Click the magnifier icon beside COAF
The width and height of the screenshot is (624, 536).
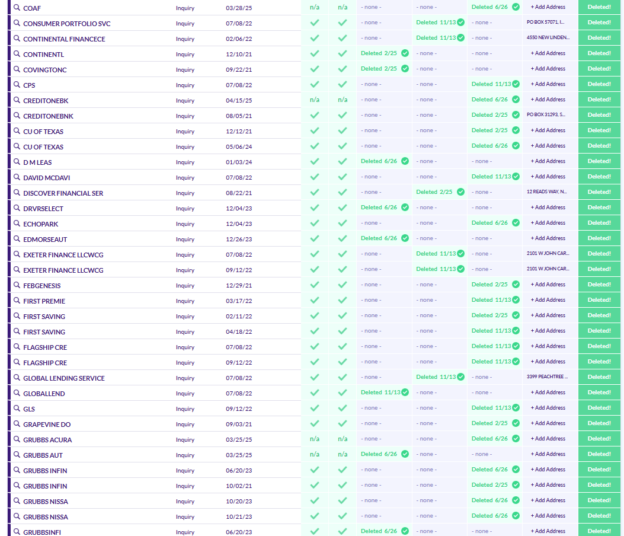[17, 8]
